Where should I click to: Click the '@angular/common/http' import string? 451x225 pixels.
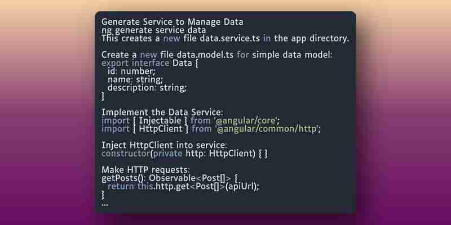click(x=267, y=129)
